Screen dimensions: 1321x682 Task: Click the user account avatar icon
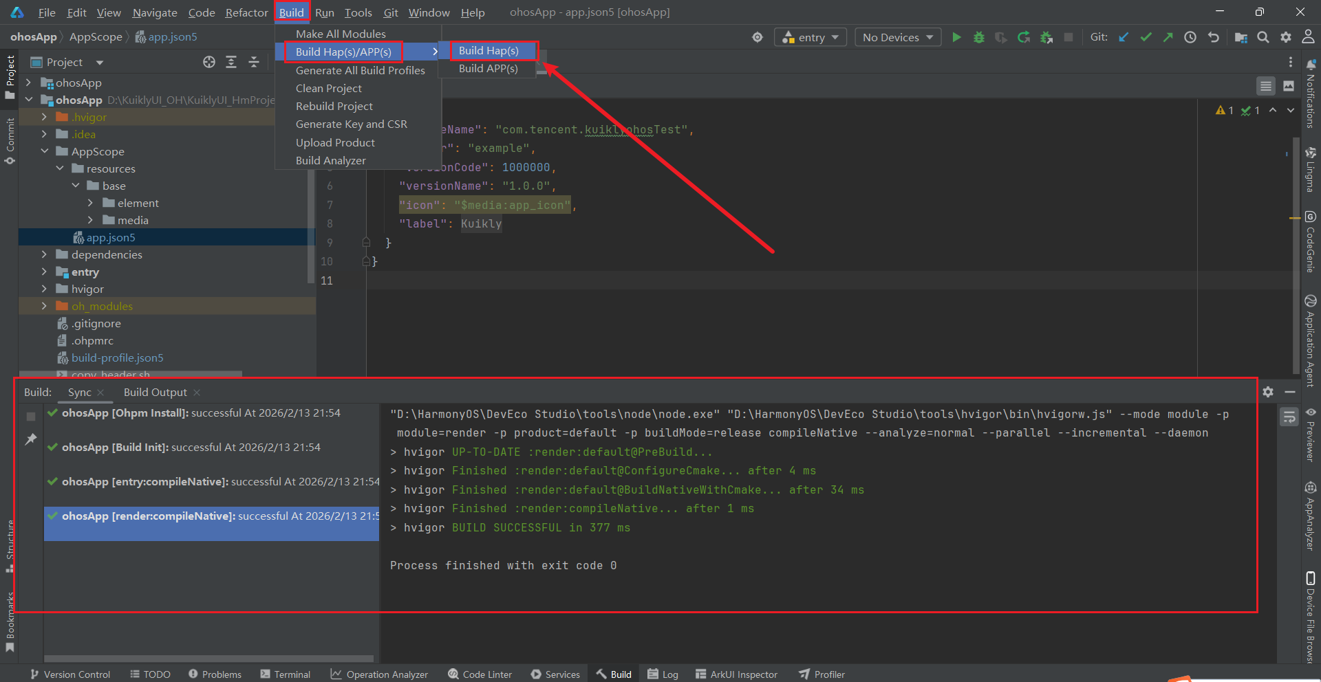(1308, 37)
